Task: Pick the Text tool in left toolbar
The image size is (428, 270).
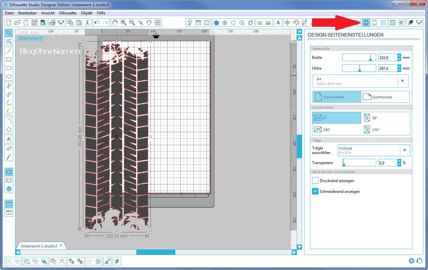Action: pos(9,139)
